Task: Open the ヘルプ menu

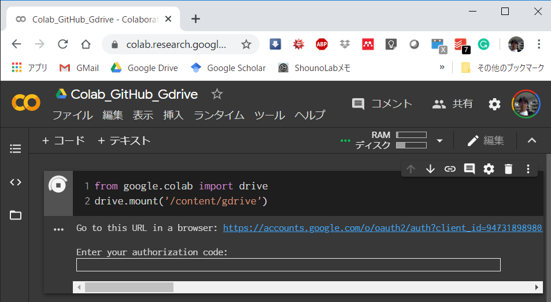Action: point(310,115)
